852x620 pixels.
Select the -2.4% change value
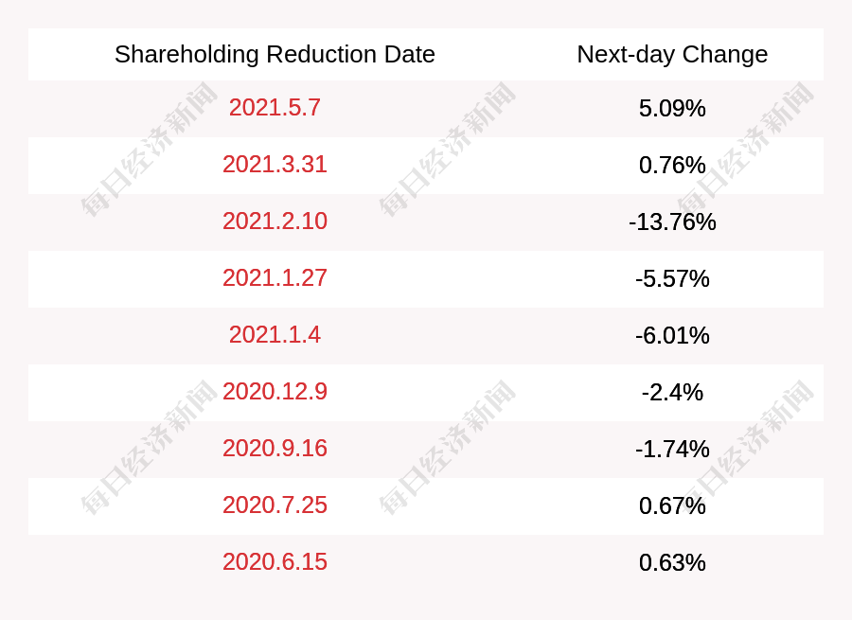(672, 393)
